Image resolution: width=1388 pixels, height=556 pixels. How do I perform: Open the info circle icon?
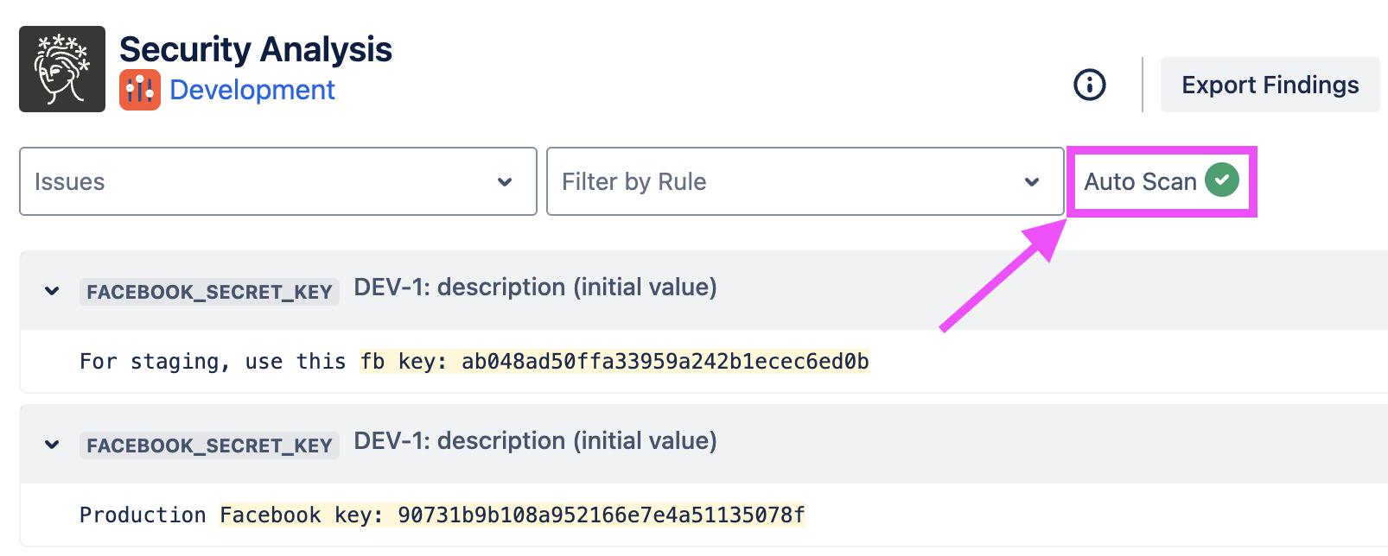click(1089, 85)
